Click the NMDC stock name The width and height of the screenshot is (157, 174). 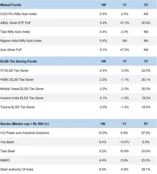click(x=5, y=160)
